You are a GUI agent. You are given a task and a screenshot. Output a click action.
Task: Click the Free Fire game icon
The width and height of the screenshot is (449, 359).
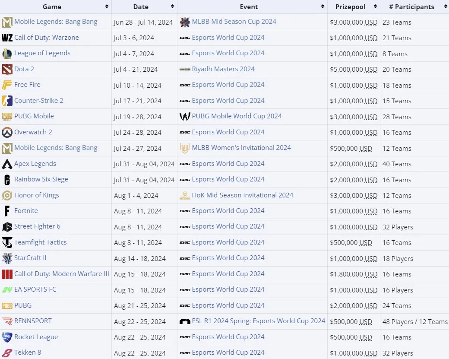(7, 85)
